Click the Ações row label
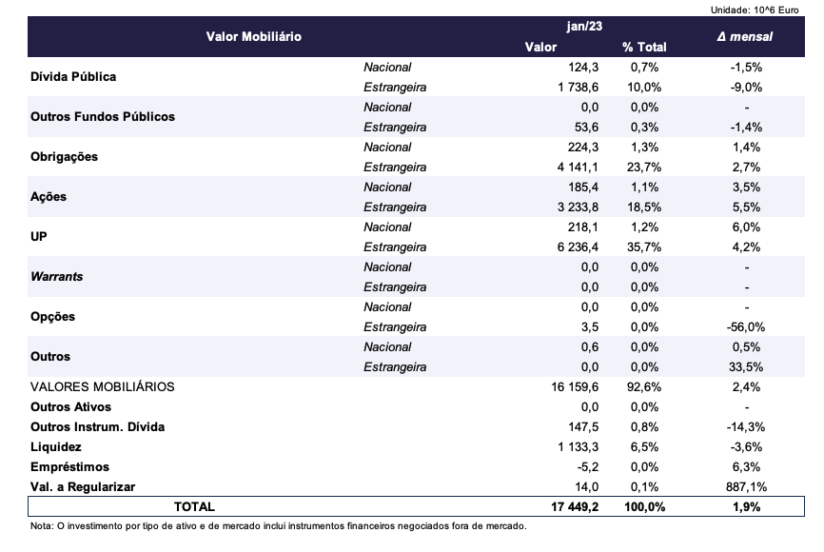Screen dimensions: 824x552 click(49, 197)
